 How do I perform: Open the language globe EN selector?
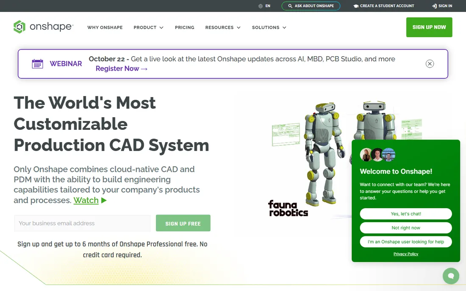264,6
